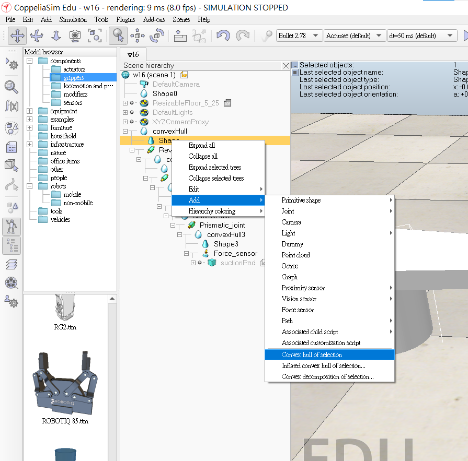Image resolution: width=468 pixels, height=461 pixels.
Task: Choose Expand all in context menu
Action: pyautogui.click(x=218, y=146)
